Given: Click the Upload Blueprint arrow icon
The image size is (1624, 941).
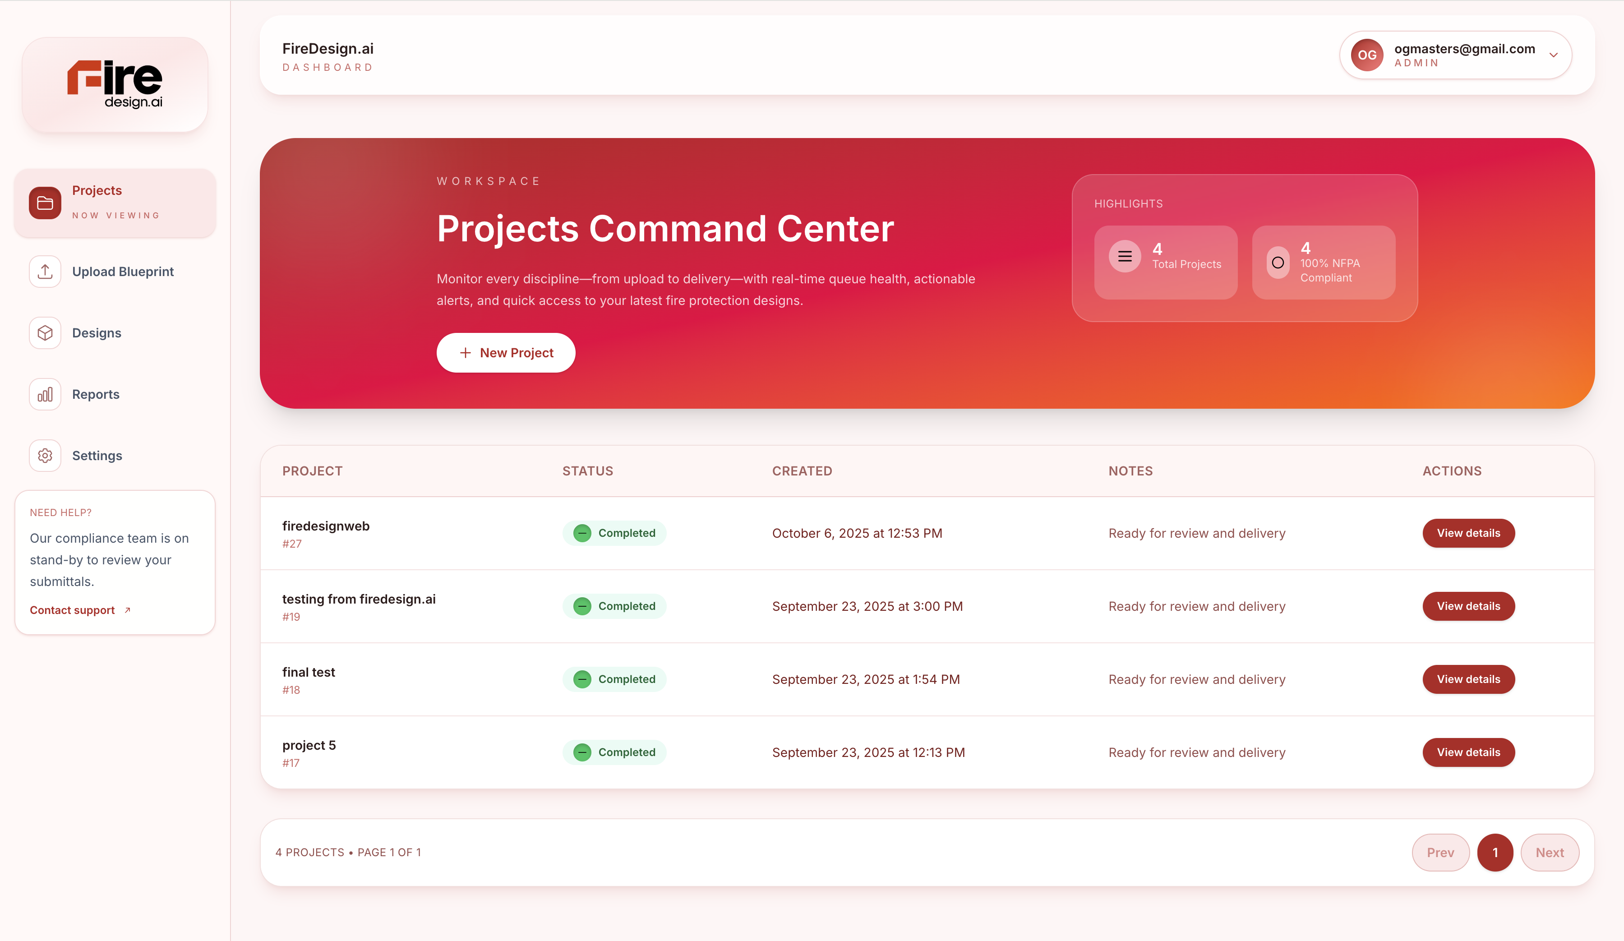Looking at the screenshot, I should click(45, 272).
